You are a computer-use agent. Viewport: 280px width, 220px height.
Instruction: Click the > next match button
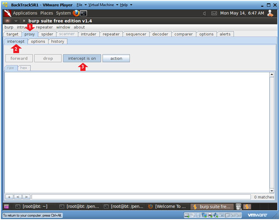[x=26, y=197]
